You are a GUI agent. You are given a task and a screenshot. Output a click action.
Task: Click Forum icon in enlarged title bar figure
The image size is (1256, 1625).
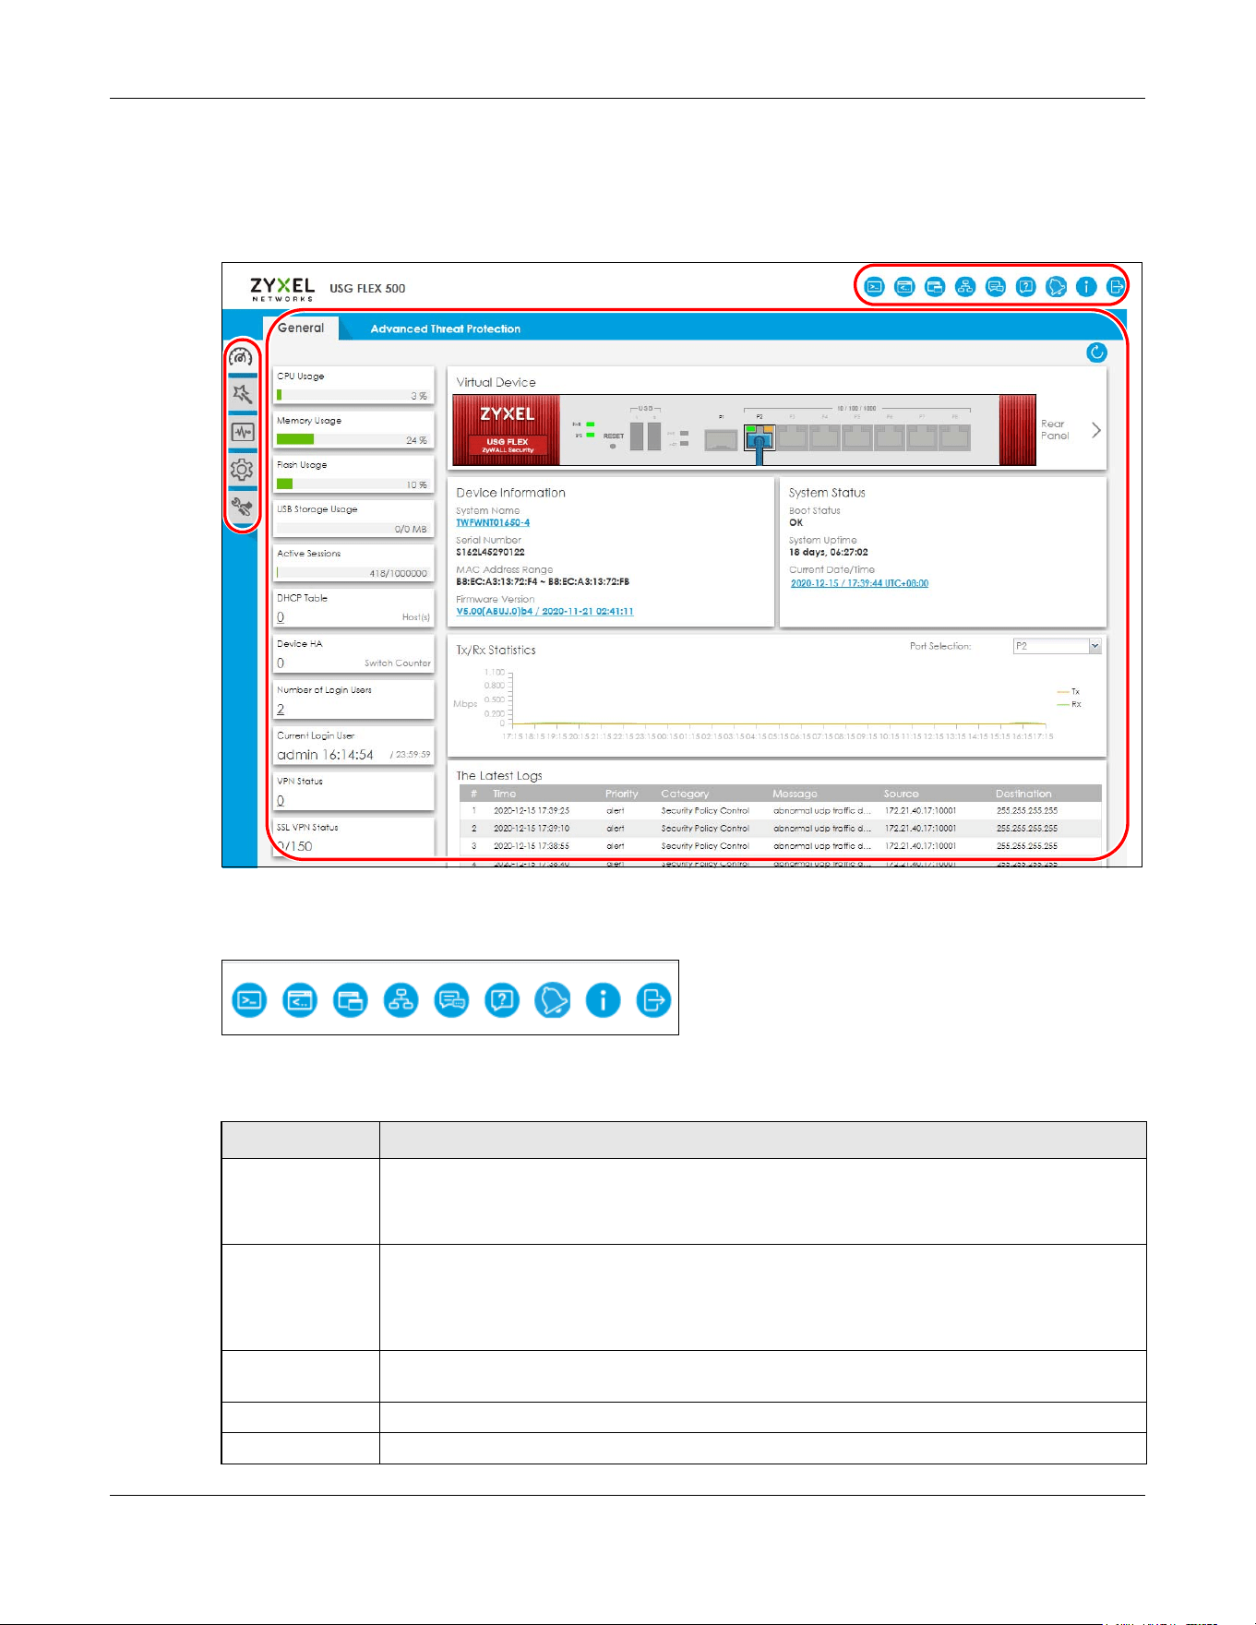pyautogui.click(x=451, y=1000)
